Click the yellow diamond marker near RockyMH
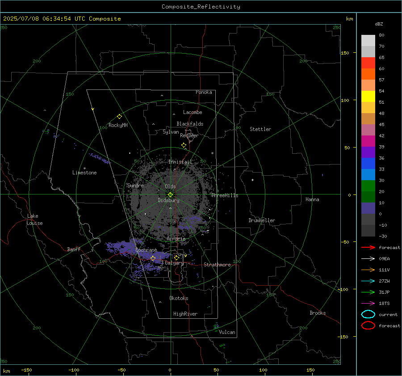Viewport: 402px width, 376px height. click(119, 117)
